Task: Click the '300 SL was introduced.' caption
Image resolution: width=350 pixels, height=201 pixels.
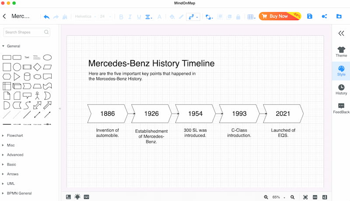Action: pos(195,133)
